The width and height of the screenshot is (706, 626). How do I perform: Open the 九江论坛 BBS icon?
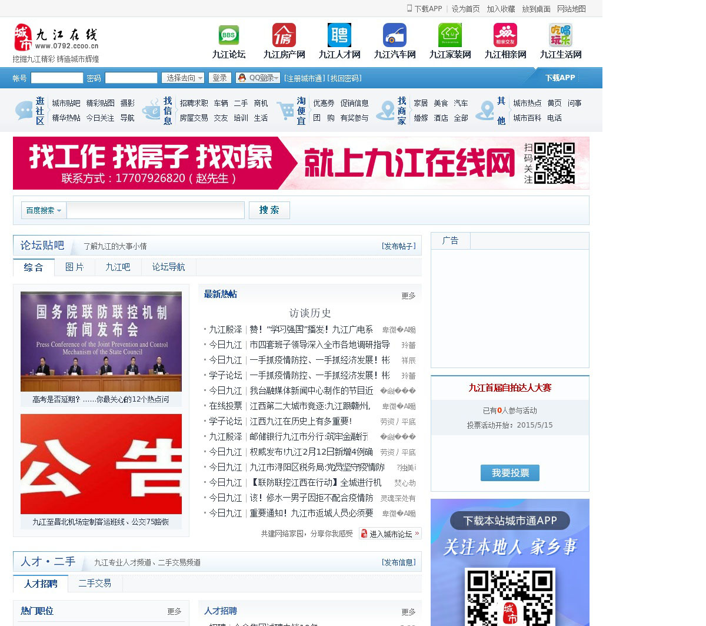point(229,35)
